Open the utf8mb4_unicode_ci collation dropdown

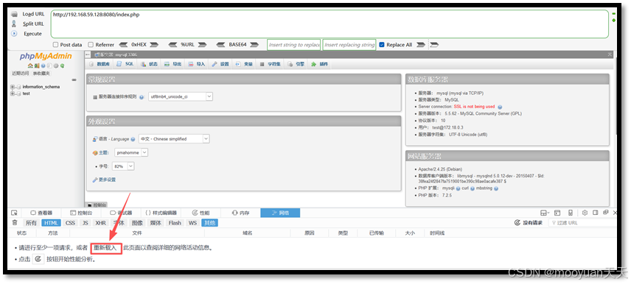tap(181, 97)
